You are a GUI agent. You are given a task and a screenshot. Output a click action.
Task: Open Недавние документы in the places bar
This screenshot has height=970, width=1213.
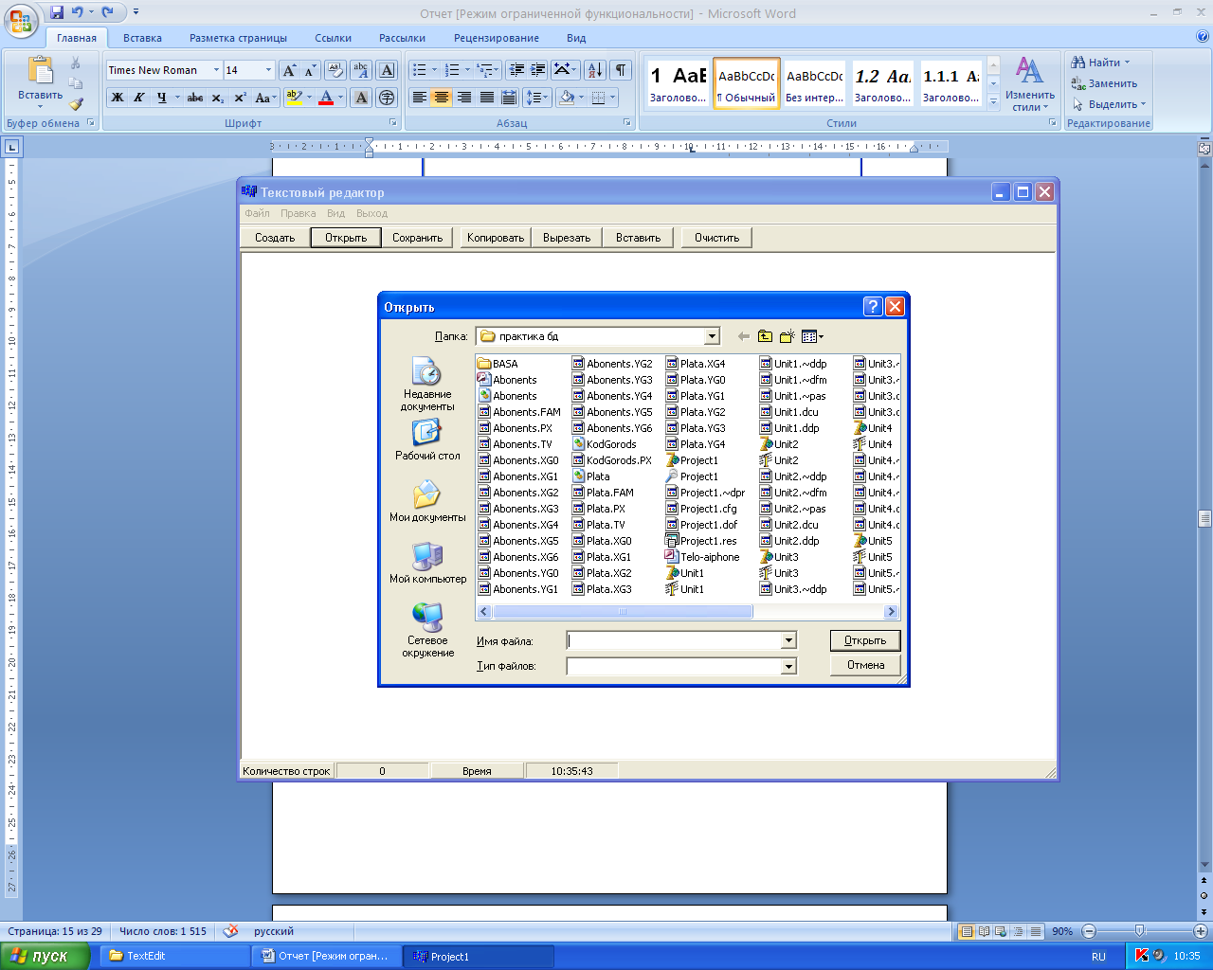click(x=427, y=384)
